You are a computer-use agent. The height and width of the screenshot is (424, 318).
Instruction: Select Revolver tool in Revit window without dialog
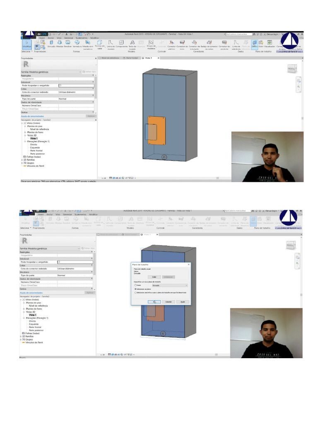pos(67,44)
